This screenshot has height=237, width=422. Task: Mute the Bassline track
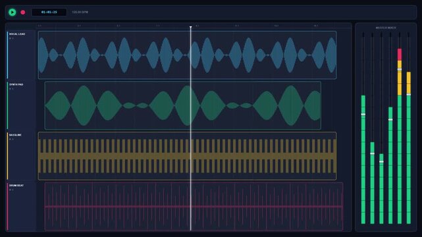11,140
